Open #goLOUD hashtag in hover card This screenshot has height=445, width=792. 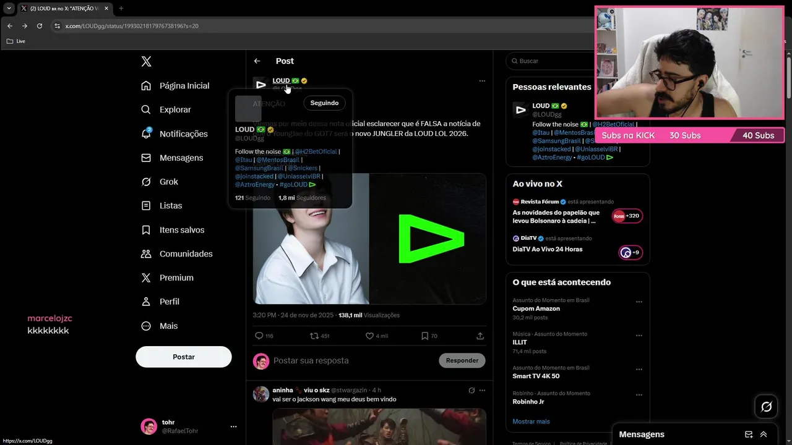pyautogui.click(x=293, y=184)
